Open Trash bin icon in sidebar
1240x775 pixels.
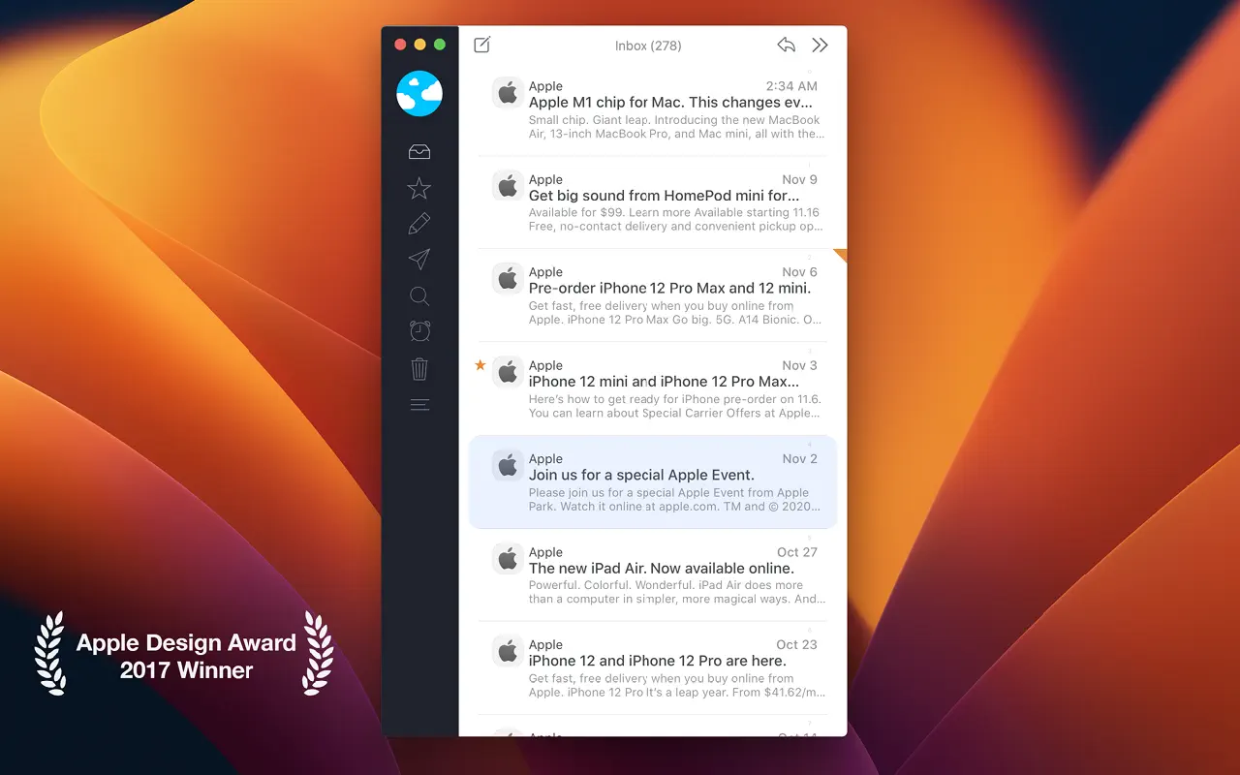(419, 368)
